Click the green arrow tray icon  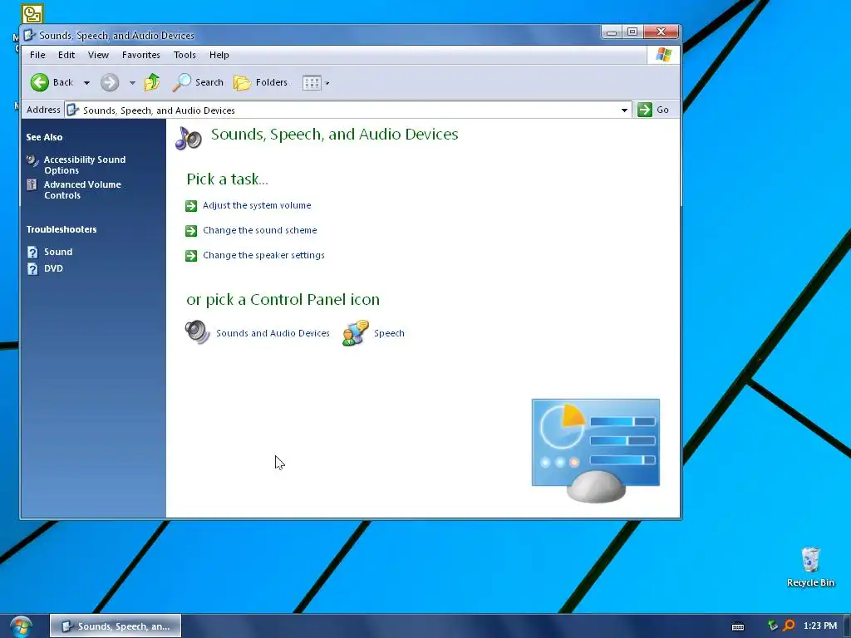[x=773, y=626]
